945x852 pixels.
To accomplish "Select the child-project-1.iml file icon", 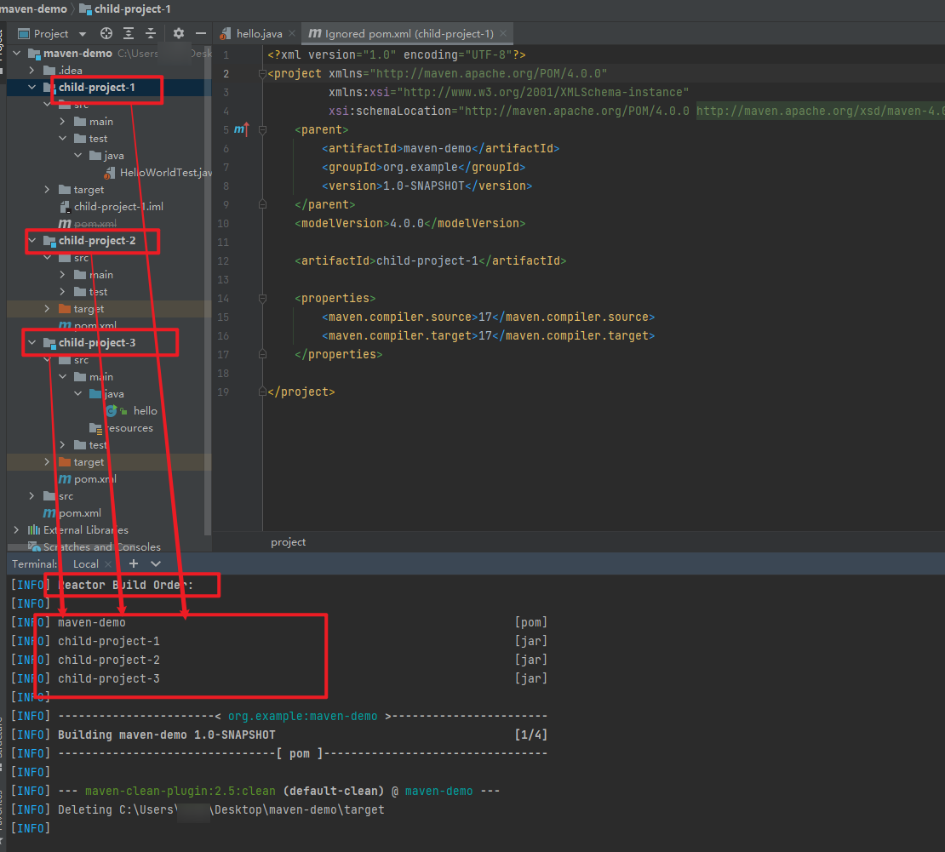I will [x=65, y=207].
